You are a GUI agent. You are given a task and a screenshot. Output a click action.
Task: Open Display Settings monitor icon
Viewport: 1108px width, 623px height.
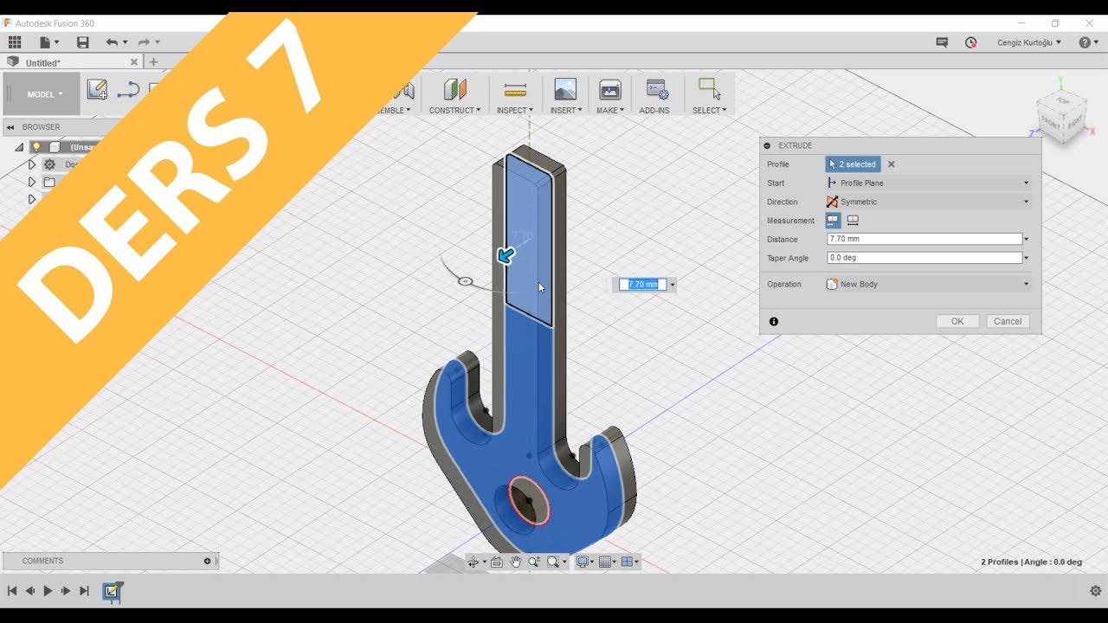(583, 562)
